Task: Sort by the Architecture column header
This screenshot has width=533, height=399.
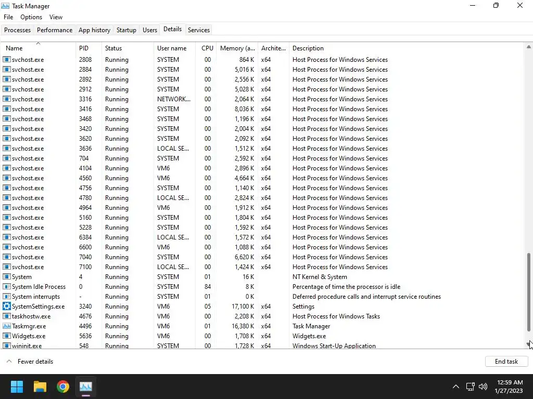Action: (274, 48)
